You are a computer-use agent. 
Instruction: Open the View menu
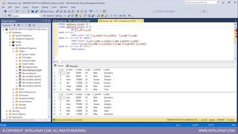(17, 7)
